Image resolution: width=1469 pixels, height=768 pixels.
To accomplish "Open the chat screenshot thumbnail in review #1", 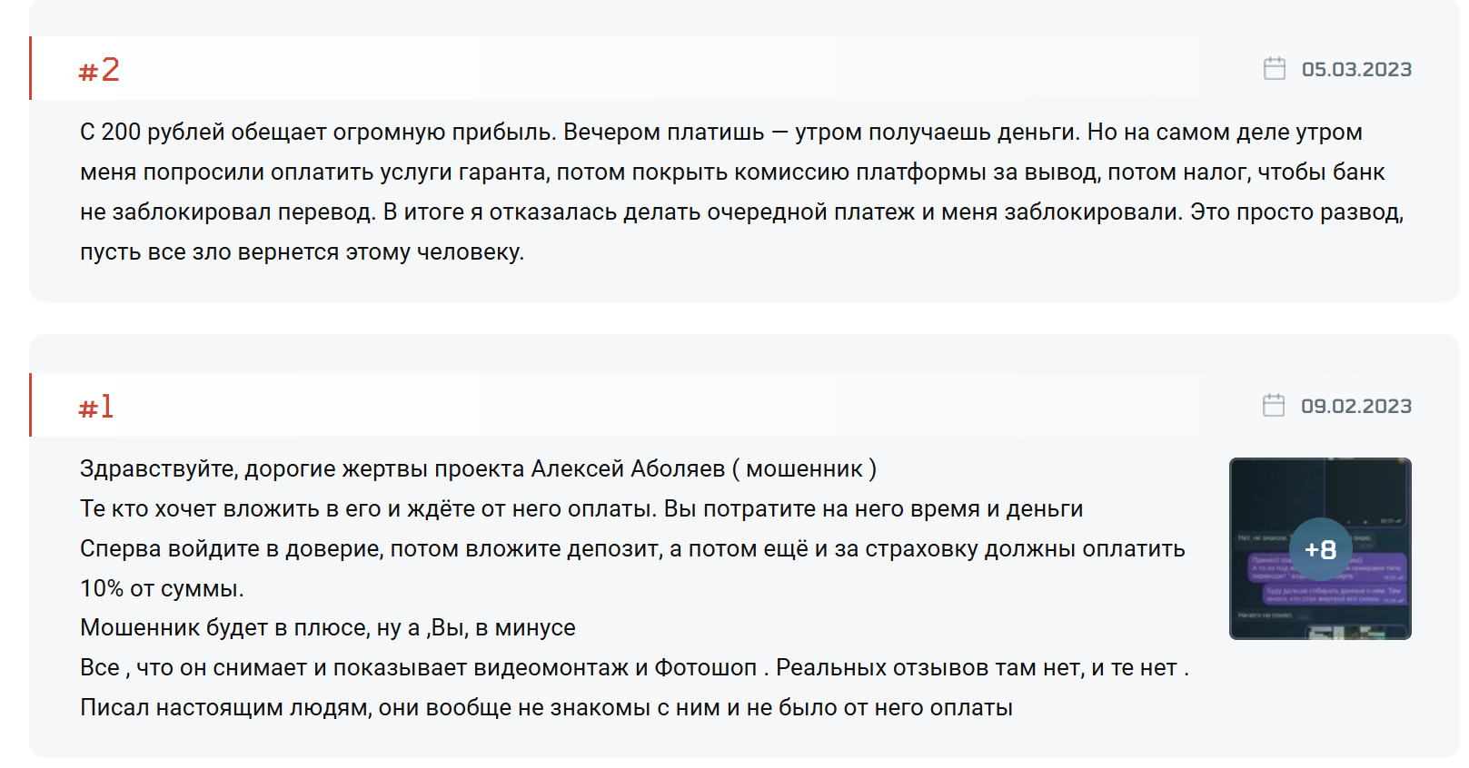I will pos(1320,549).
